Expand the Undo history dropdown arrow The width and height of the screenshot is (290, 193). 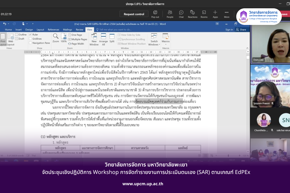pos(9,24)
